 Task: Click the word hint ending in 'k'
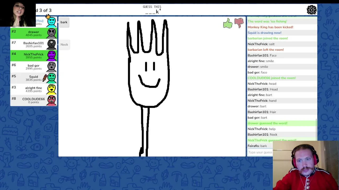click(x=153, y=12)
